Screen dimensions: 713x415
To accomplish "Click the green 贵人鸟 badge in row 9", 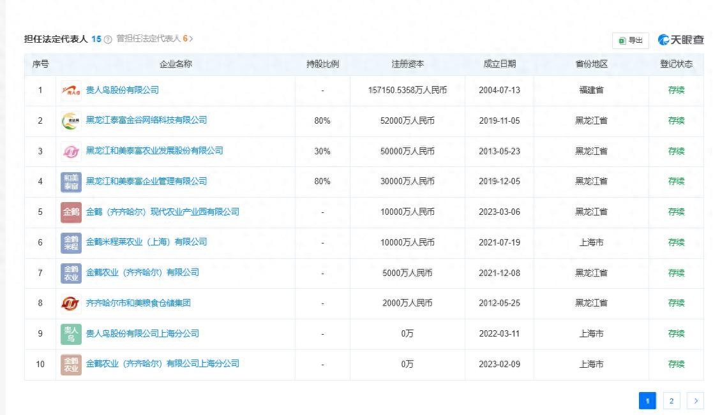I will pyautogui.click(x=71, y=333).
